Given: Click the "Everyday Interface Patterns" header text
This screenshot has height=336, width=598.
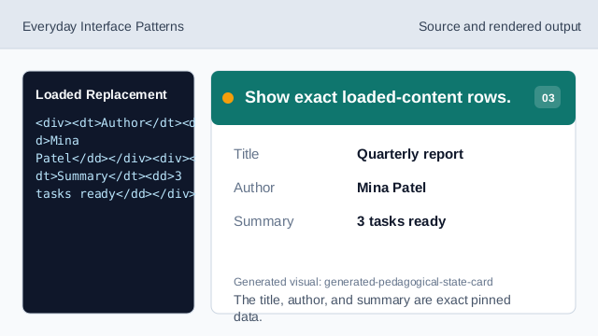Looking at the screenshot, I should pyautogui.click(x=103, y=27).
